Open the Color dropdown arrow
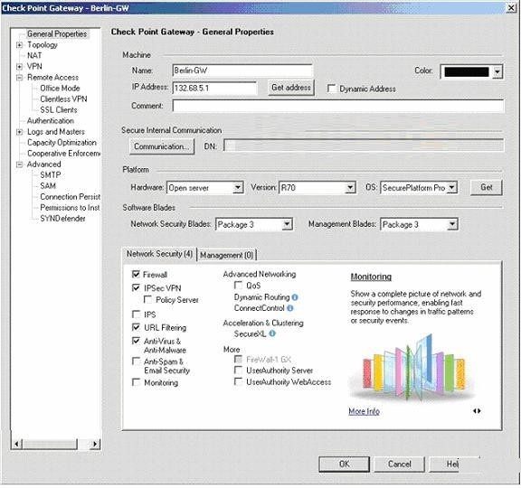Image resolution: width=521 pixels, height=488 pixels. [497, 71]
